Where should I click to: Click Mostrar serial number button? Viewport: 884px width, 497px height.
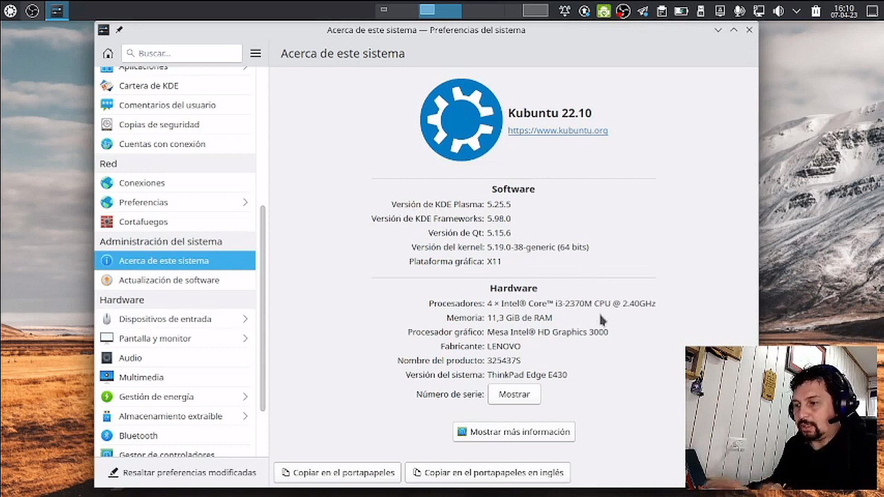pyautogui.click(x=514, y=394)
